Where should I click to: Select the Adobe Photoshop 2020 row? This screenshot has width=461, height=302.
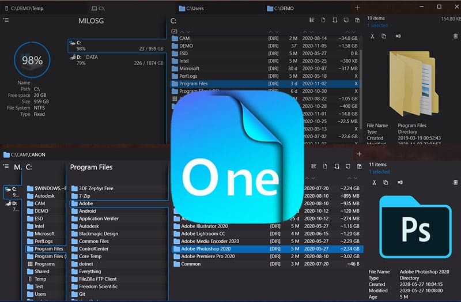pyautogui.click(x=267, y=249)
